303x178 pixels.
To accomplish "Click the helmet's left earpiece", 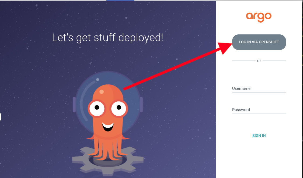I will (x=74, y=105).
